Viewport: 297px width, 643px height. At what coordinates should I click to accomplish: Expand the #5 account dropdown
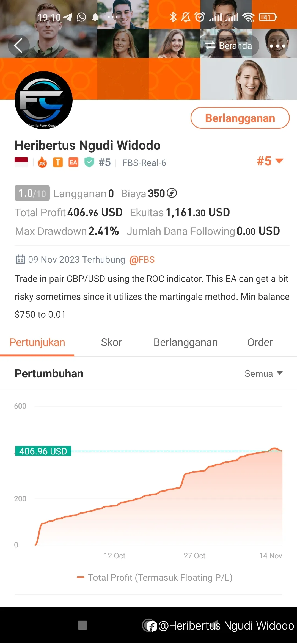tap(270, 161)
